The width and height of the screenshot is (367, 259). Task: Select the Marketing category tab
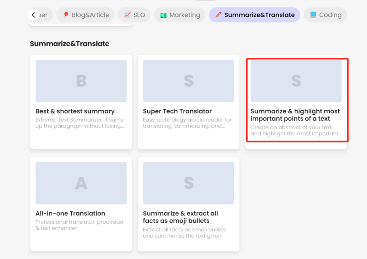tap(180, 15)
